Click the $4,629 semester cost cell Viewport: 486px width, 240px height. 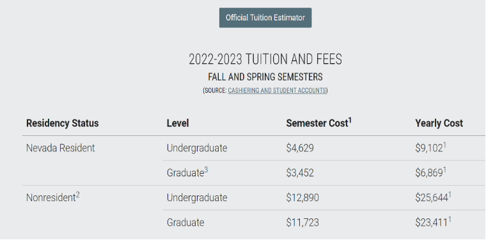pyautogui.click(x=300, y=148)
